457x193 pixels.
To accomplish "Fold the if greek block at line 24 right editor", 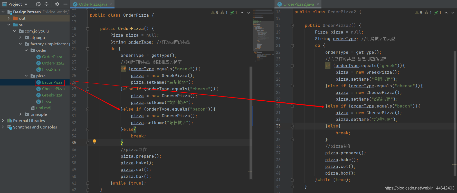I will (x=292, y=66).
